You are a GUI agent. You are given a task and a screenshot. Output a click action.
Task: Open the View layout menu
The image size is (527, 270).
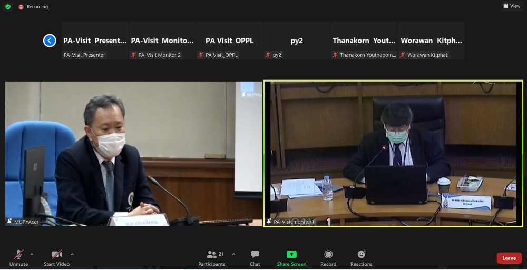tap(512, 6)
